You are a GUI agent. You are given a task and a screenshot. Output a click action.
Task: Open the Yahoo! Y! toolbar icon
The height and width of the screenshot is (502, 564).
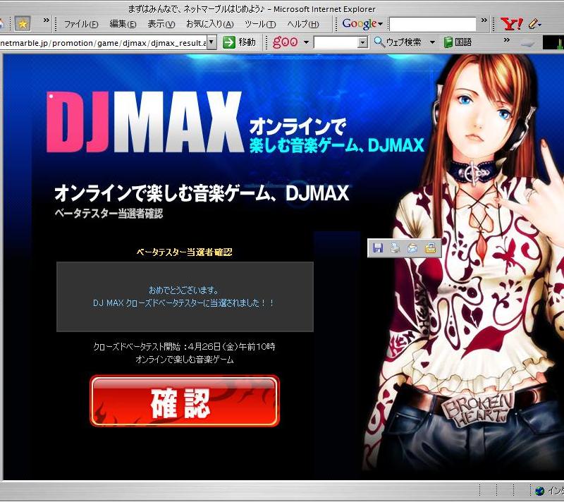512,24
